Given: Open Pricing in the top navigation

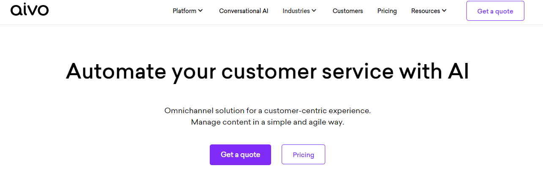Looking at the screenshot, I should [x=387, y=11].
